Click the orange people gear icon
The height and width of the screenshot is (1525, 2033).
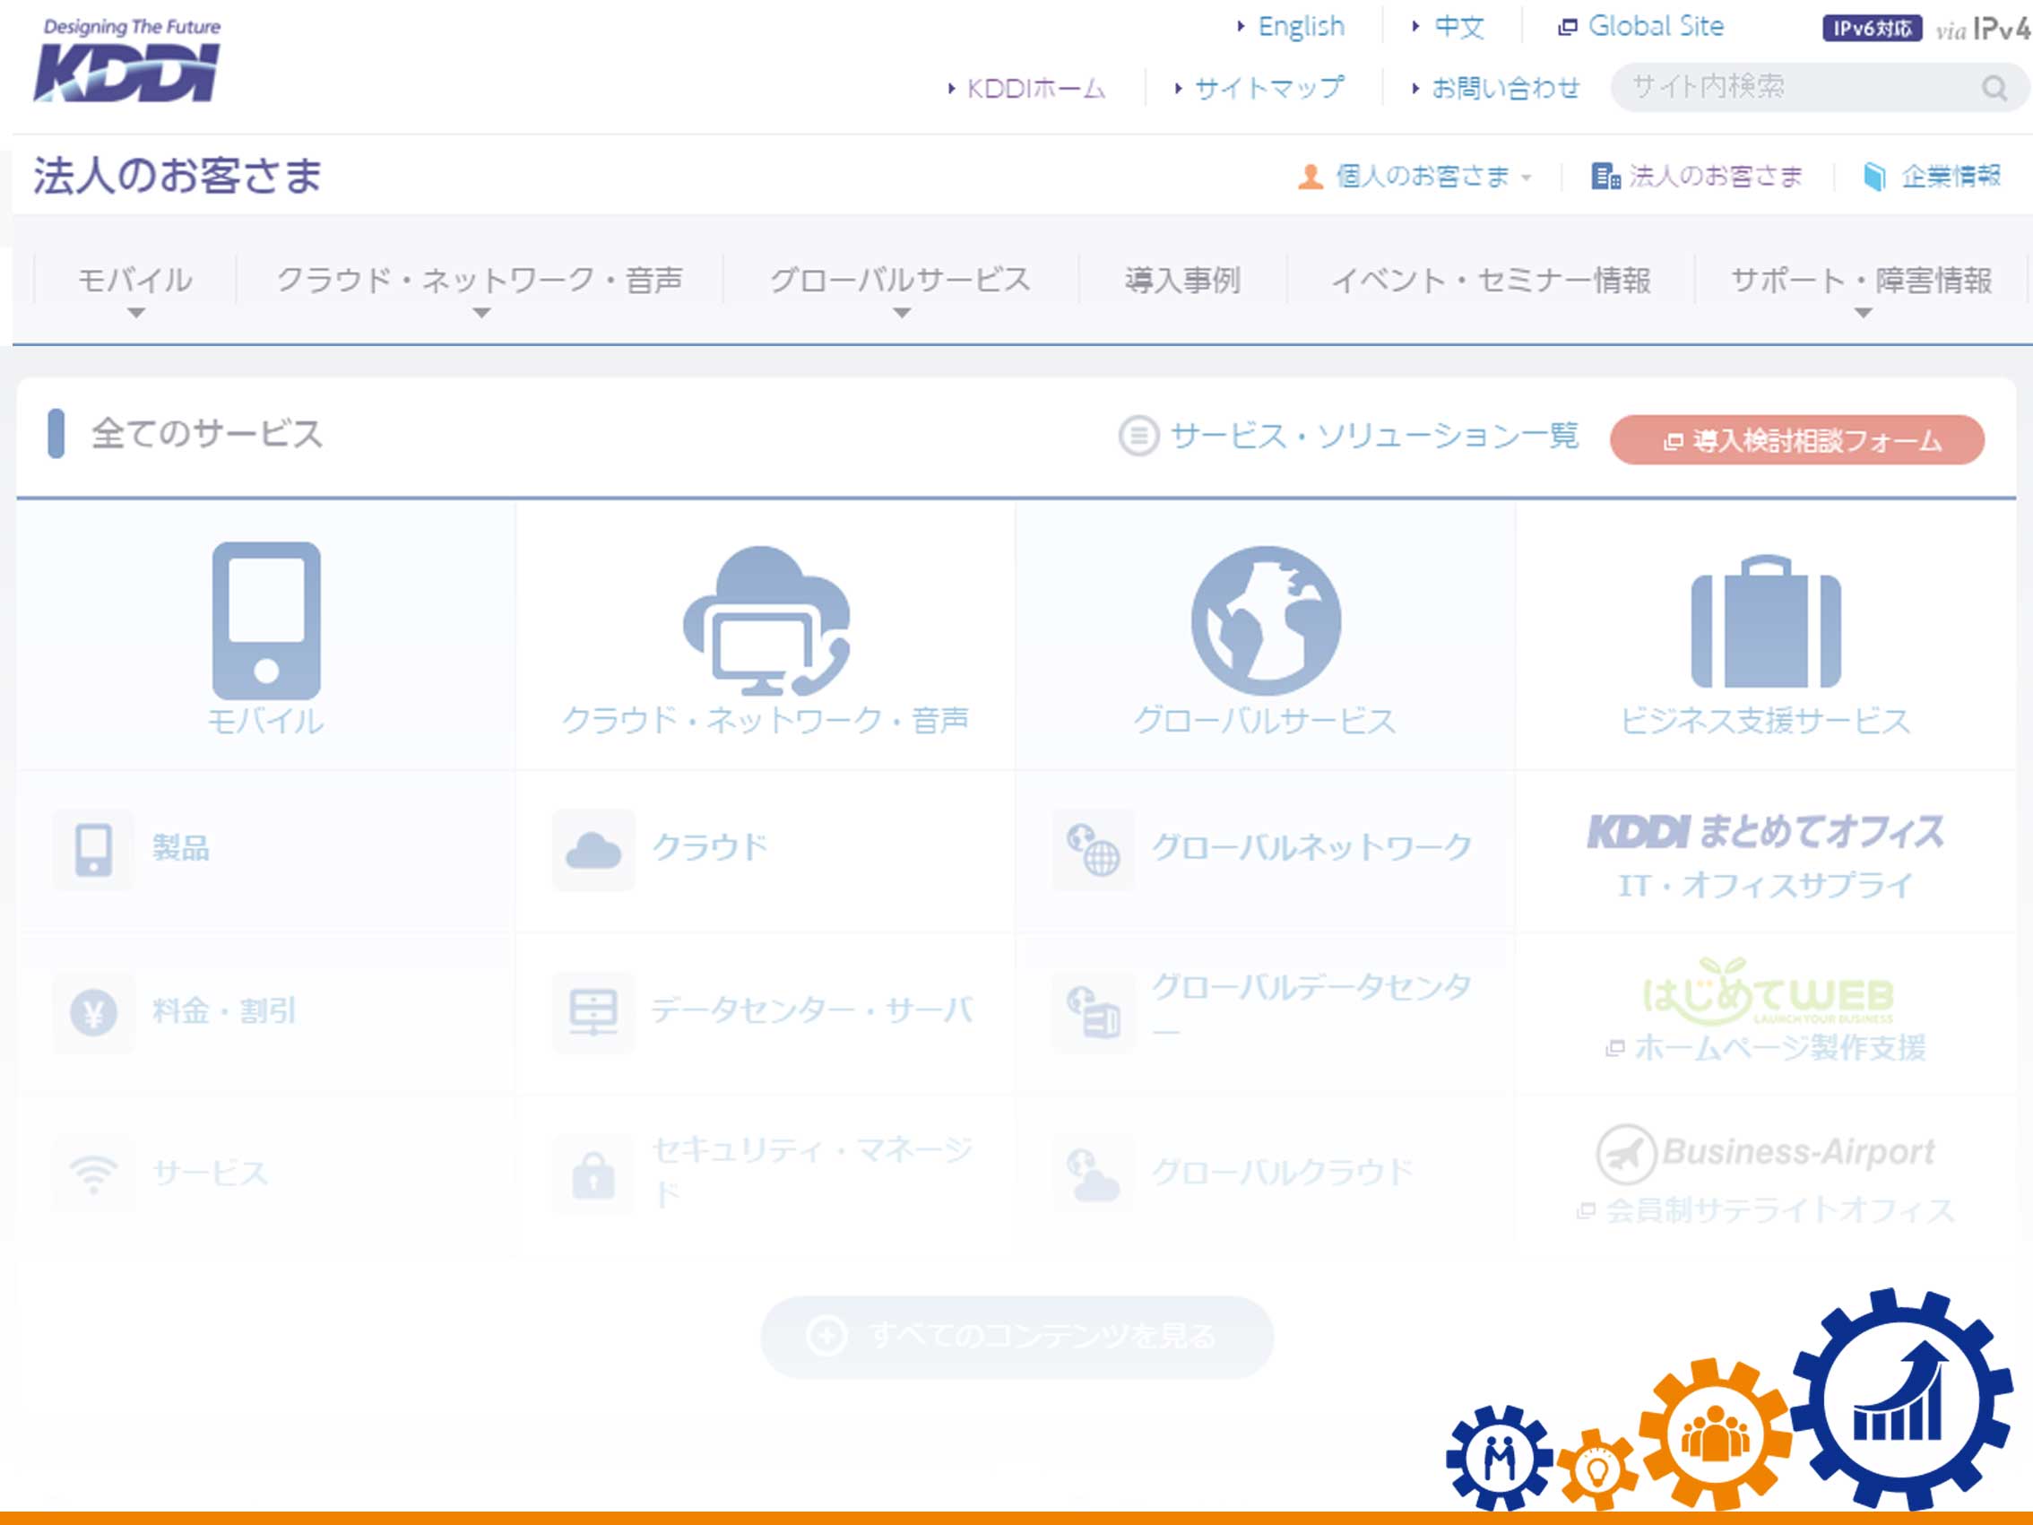coord(1715,1434)
